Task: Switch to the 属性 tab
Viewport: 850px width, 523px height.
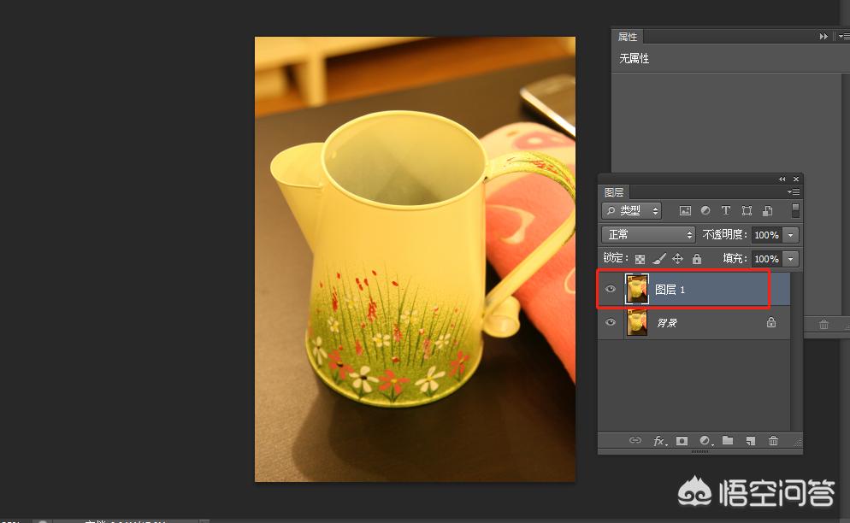Action: click(628, 37)
